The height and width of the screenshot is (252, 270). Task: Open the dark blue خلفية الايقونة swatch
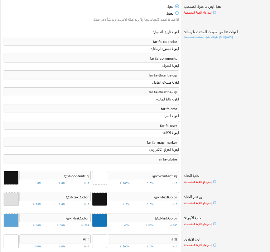point(100,220)
